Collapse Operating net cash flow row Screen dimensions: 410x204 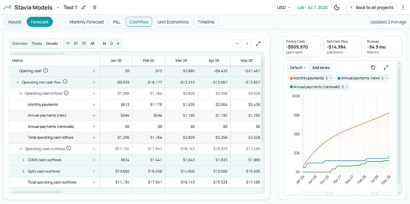coord(18,82)
